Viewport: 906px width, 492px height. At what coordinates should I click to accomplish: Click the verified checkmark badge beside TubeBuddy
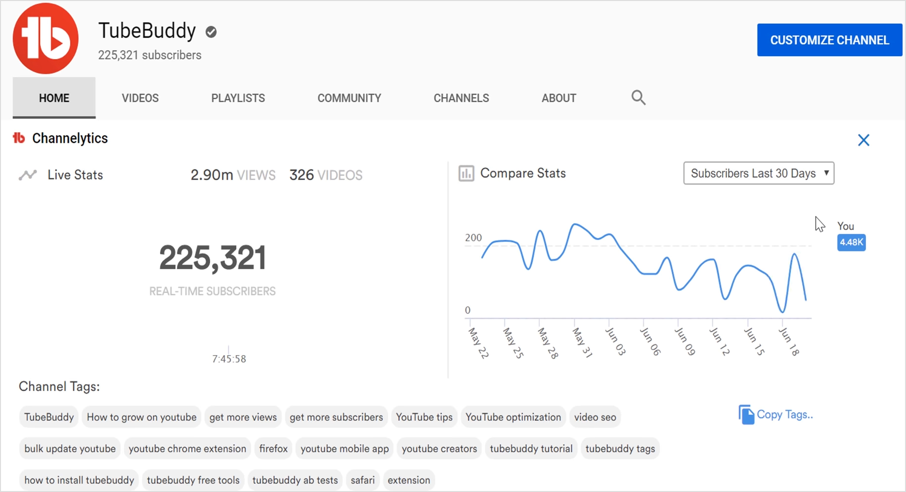(x=211, y=32)
